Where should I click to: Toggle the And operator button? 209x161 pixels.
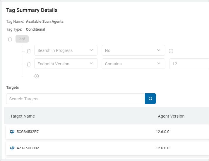tap(22, 39)
